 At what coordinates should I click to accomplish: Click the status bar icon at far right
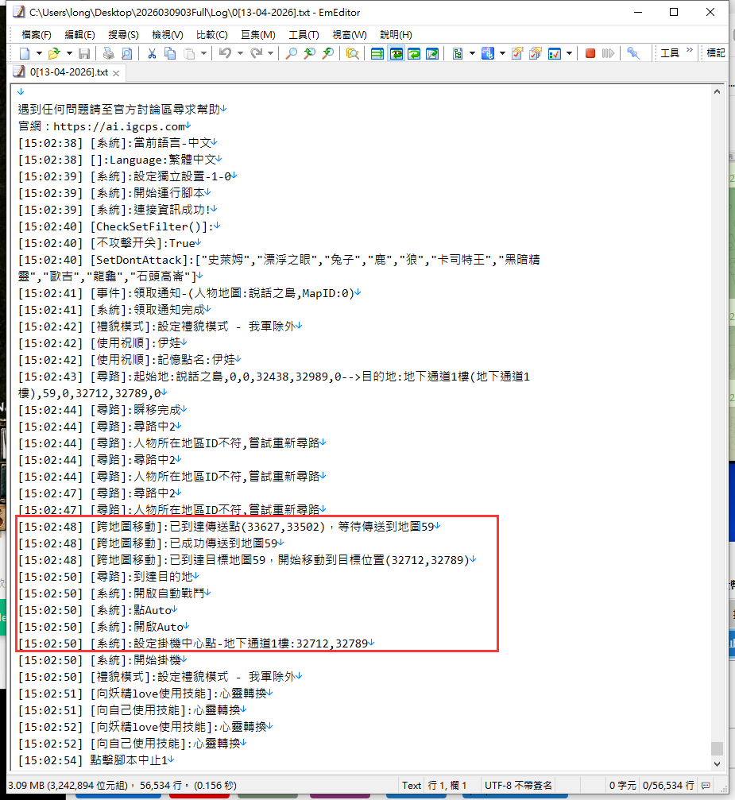[706, 785]
